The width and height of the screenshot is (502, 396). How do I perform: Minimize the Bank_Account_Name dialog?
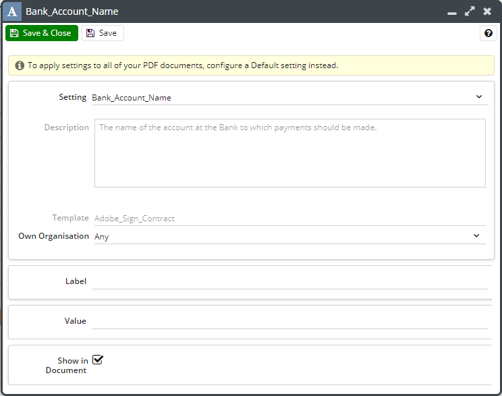click(452, 11)
